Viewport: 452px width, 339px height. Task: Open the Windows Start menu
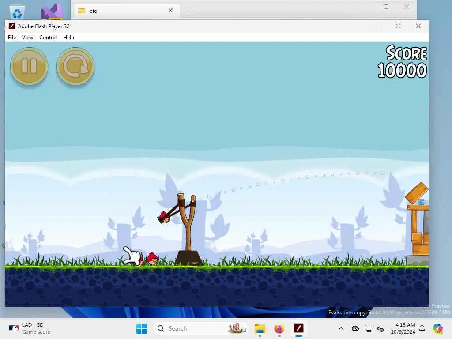tap(141, 328)
